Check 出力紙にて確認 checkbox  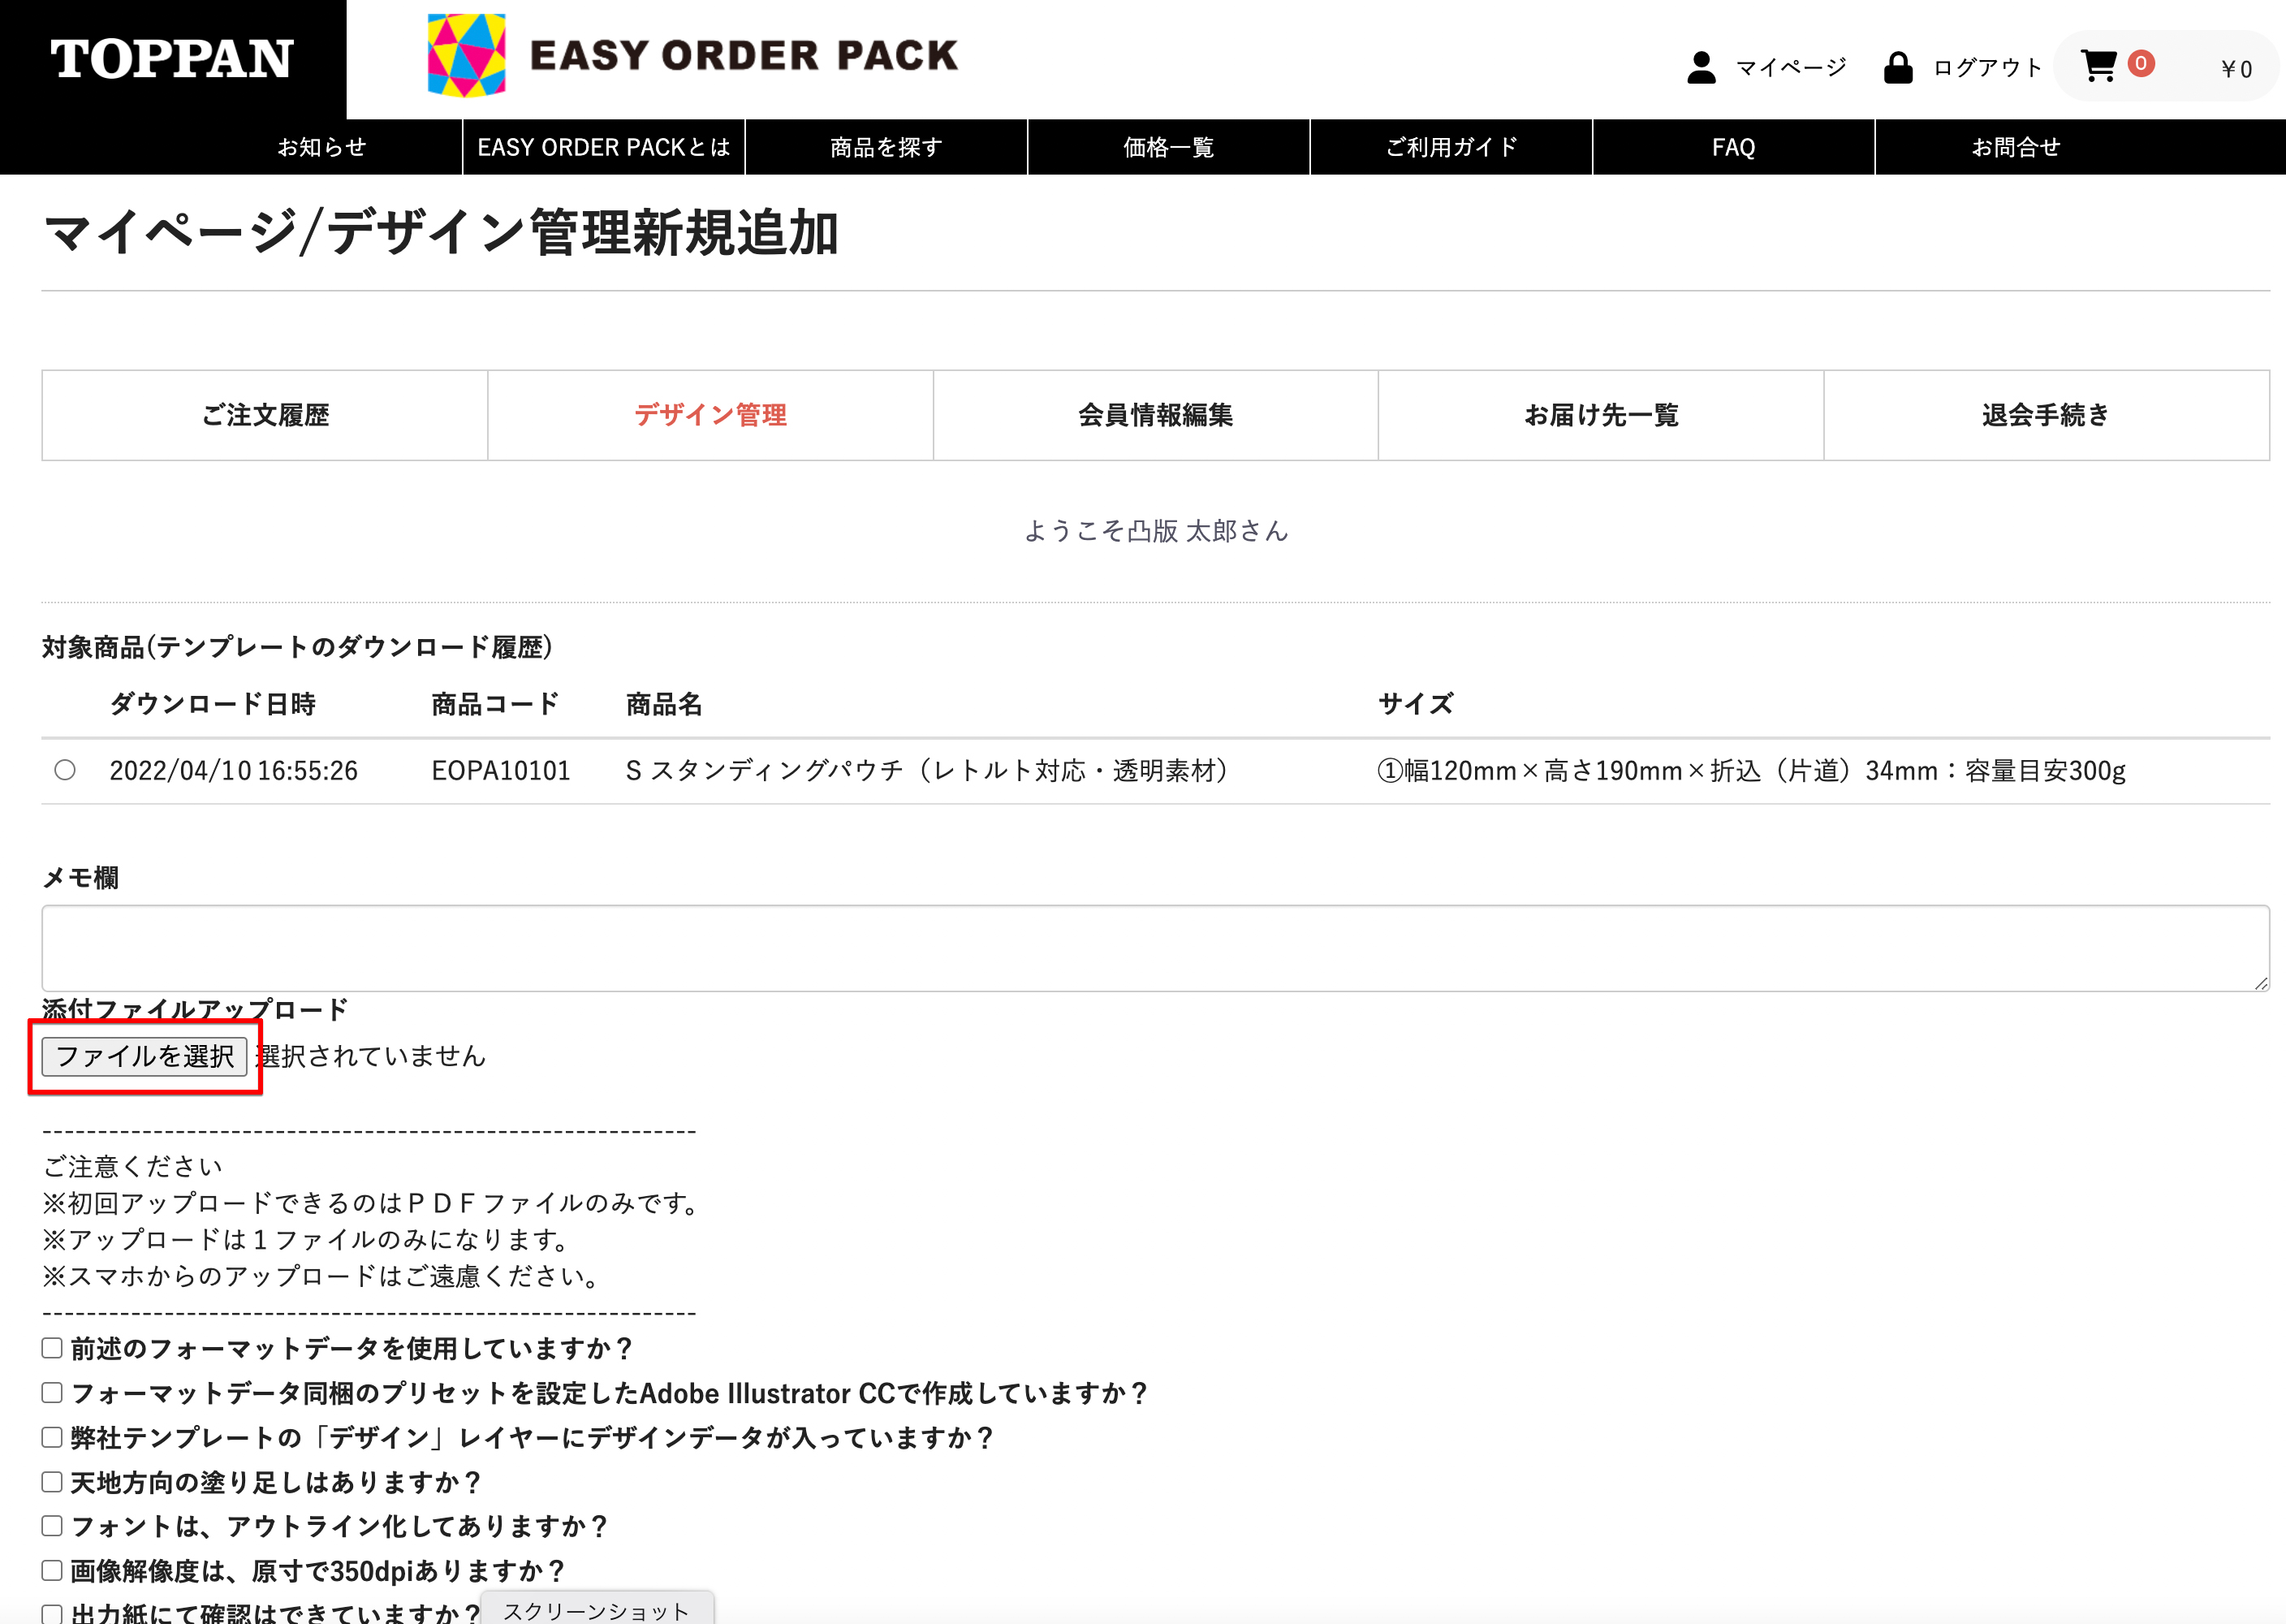(x=52, y=1613)
